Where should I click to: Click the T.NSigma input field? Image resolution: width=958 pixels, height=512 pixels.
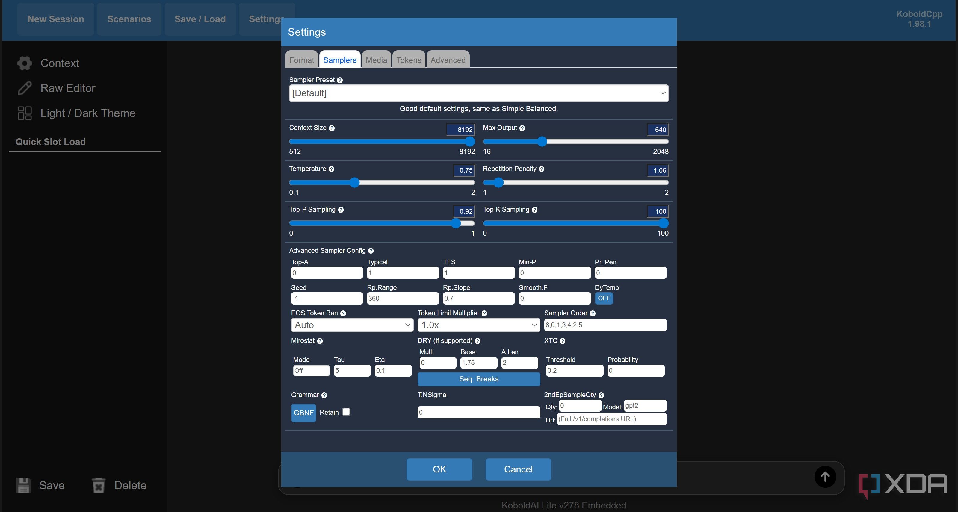(x=479, y=412)
